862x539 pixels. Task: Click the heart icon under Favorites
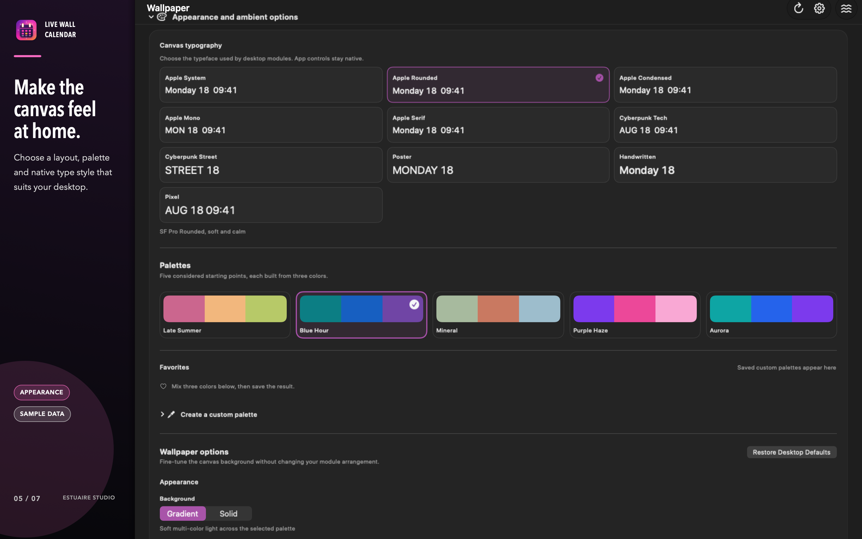(x=163, y=386)
